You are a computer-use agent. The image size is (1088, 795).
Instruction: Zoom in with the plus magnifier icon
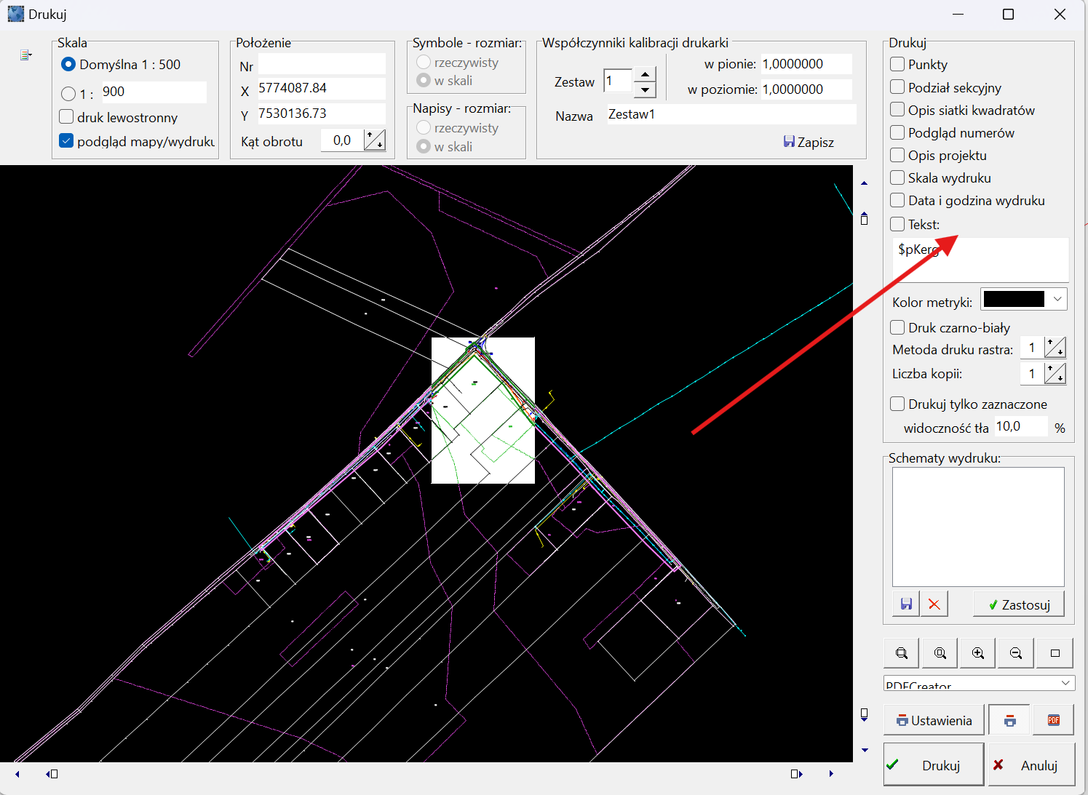[x=978, y=653]
